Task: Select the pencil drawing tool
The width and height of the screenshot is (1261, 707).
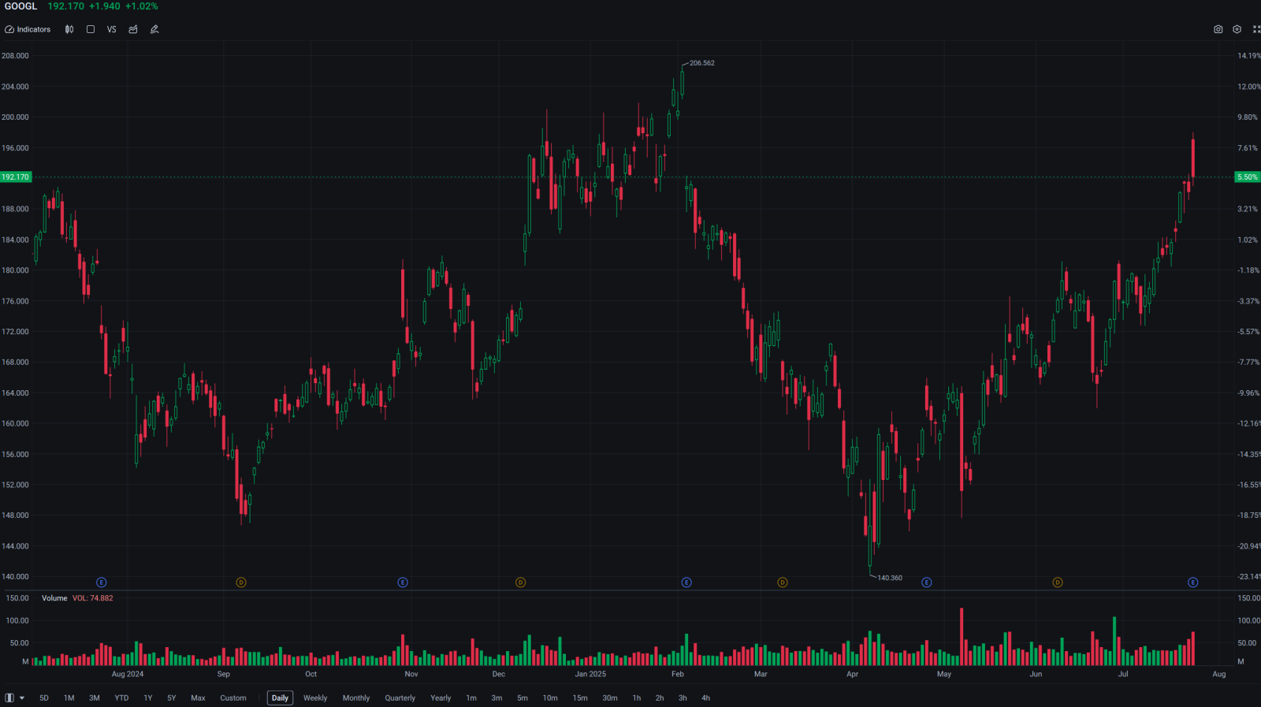Action: click(x=154, y=29)
